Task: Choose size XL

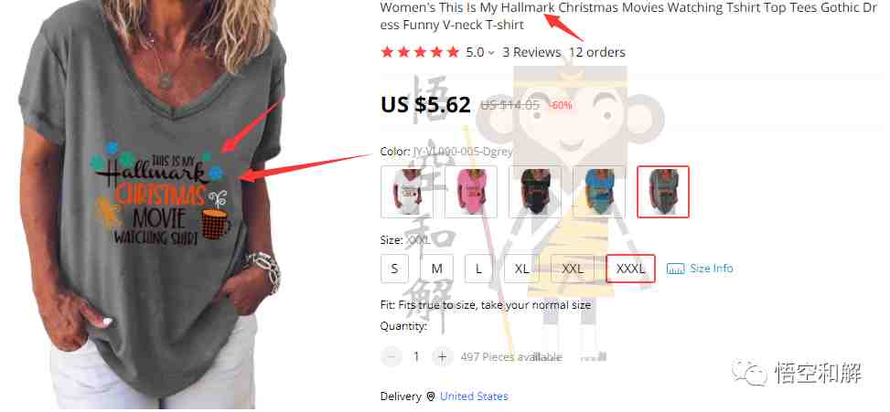Action: (x=521, y=269)
